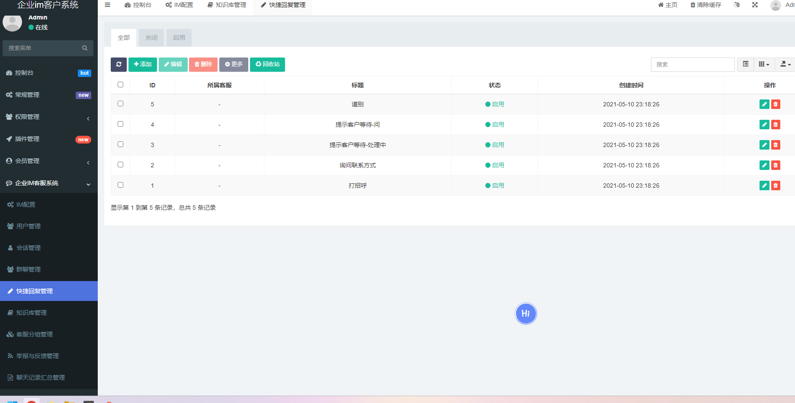The image size is (795, 403).
Task: Open 客服分组管理 in the sidebar
Action: pyautogui.click(x=49, y=334)
